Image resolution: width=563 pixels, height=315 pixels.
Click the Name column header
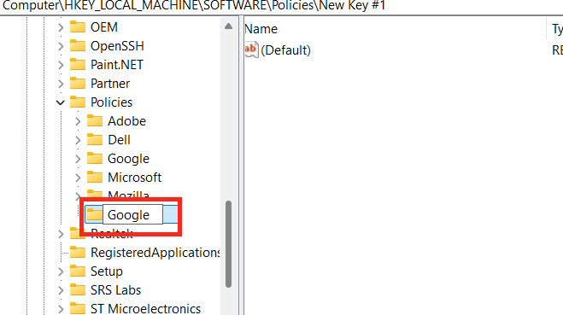point(395,29)
